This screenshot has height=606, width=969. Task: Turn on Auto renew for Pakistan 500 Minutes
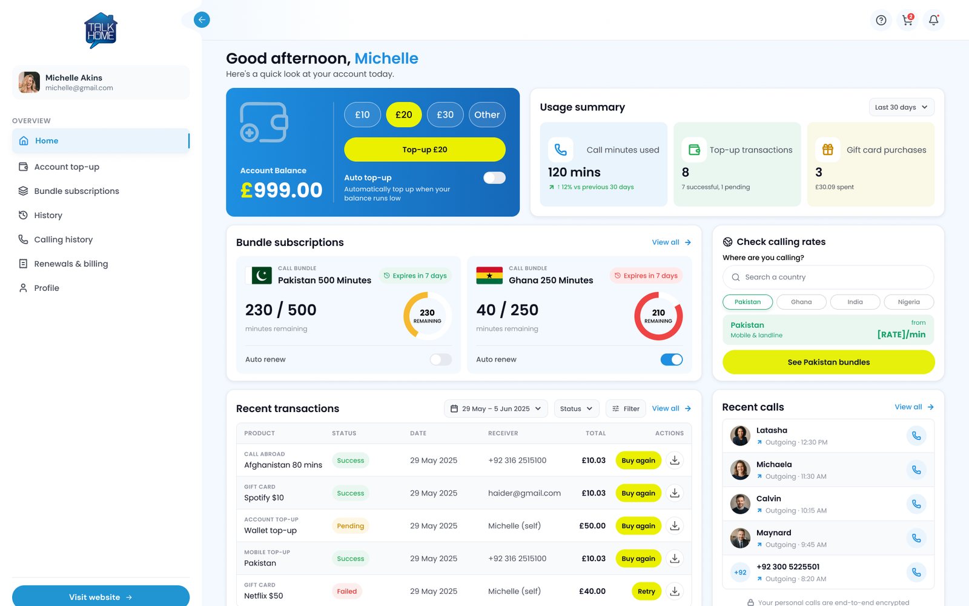tap(441, 359)
